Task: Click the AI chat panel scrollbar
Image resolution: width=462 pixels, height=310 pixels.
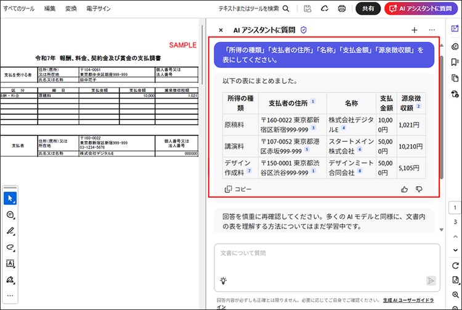Action: point(442,111)
